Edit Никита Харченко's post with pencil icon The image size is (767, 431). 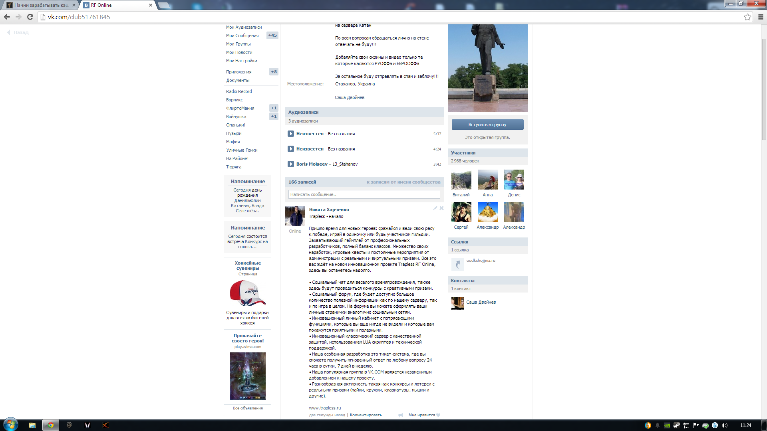[x=435, y=208]
